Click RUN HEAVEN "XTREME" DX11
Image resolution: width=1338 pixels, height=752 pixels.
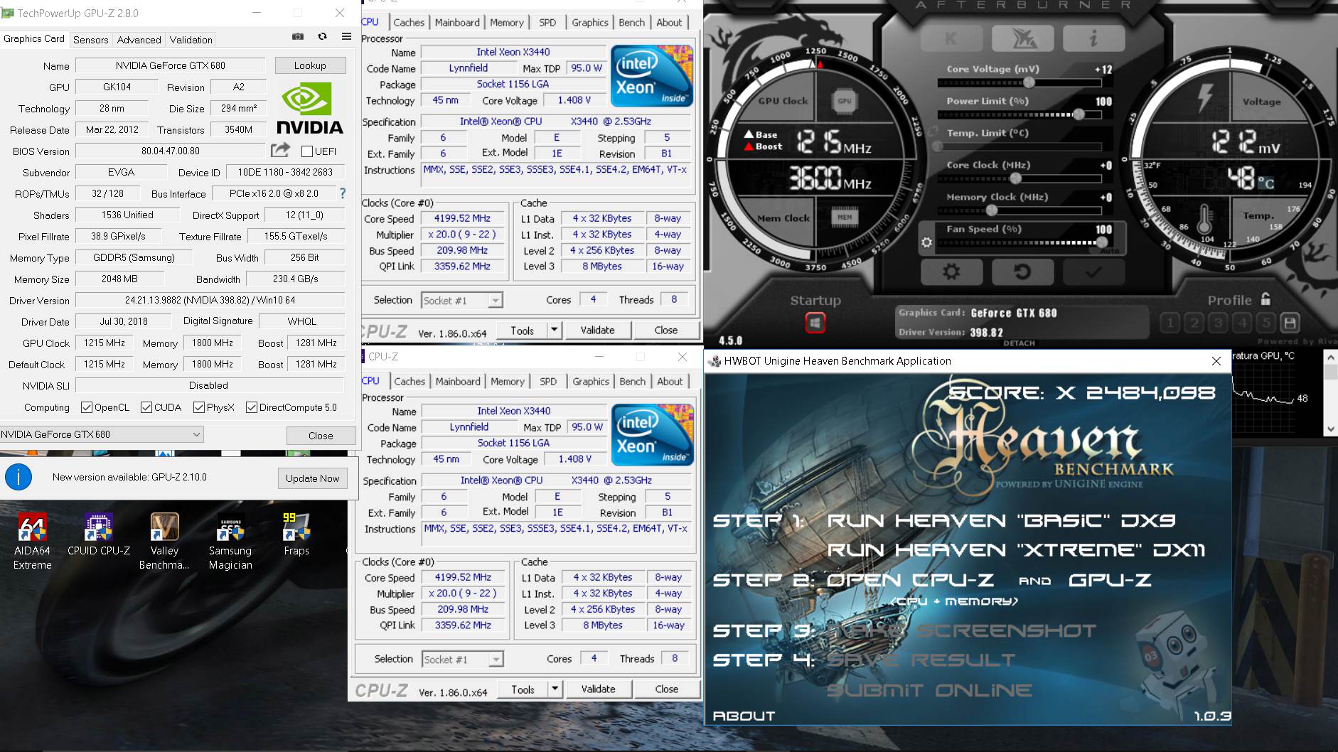(1016, 549)
